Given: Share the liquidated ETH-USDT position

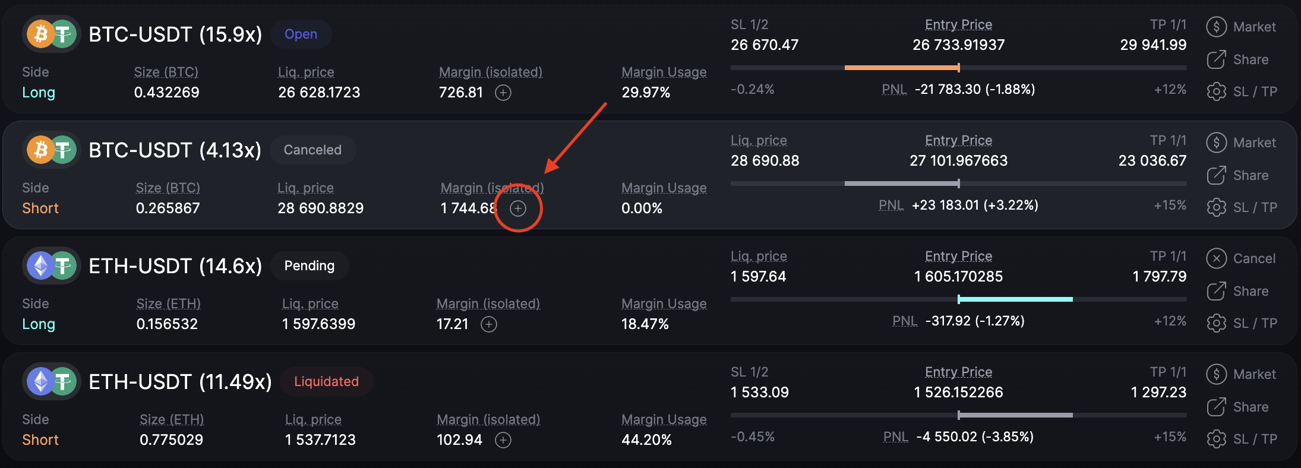Looking at the screenshot, I should point(1238,407).
